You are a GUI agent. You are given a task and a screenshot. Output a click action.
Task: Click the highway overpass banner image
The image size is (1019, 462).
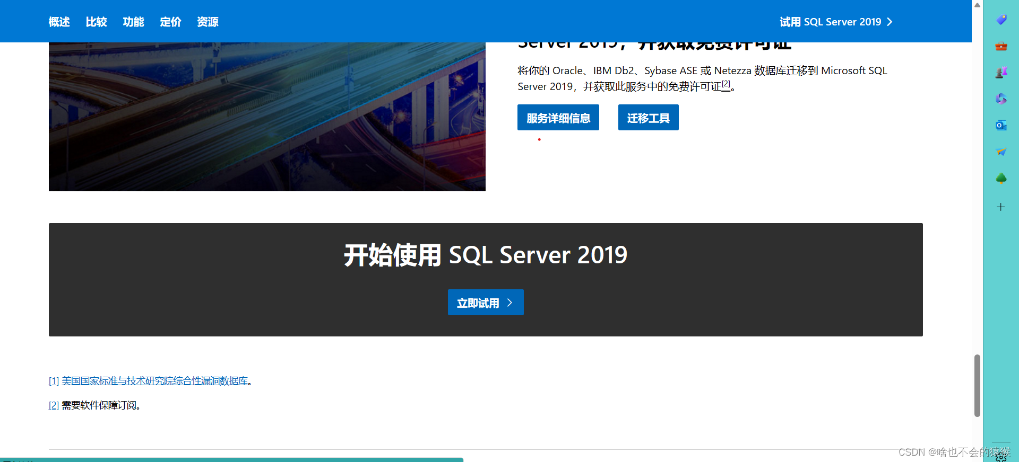coord(267,117)
